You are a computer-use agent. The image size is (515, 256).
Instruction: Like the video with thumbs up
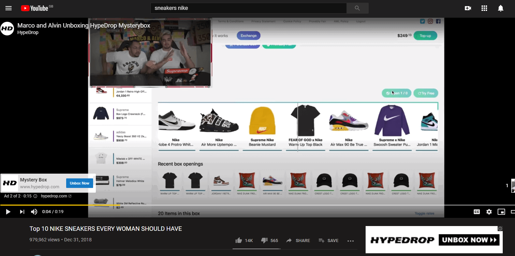pos(239,240)
